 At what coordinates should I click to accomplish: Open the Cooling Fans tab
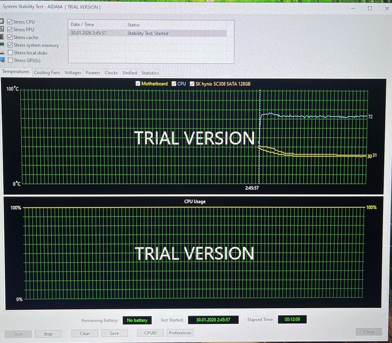[47, 73]
